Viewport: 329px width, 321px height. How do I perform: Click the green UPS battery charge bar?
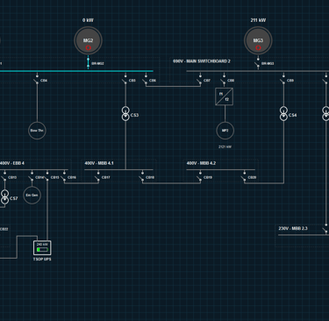tap(42, 250)
